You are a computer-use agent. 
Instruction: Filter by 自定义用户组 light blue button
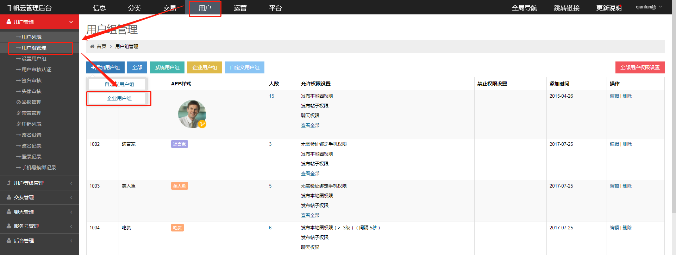[245, 67]
